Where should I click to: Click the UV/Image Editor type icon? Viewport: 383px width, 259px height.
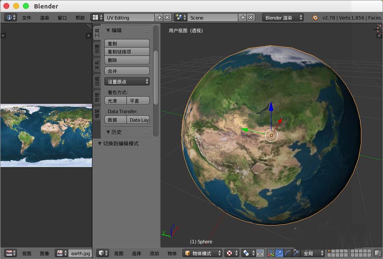tap(9, 253)
